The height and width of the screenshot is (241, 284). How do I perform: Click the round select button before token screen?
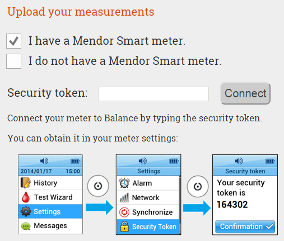[198, 186]
